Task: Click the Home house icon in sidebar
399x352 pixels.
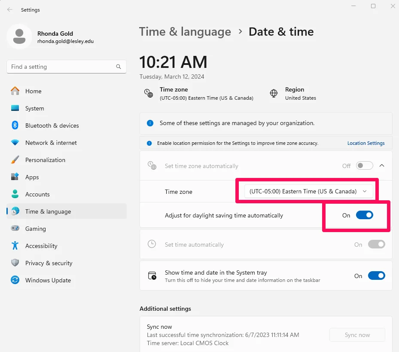Action: pos(15,91)
